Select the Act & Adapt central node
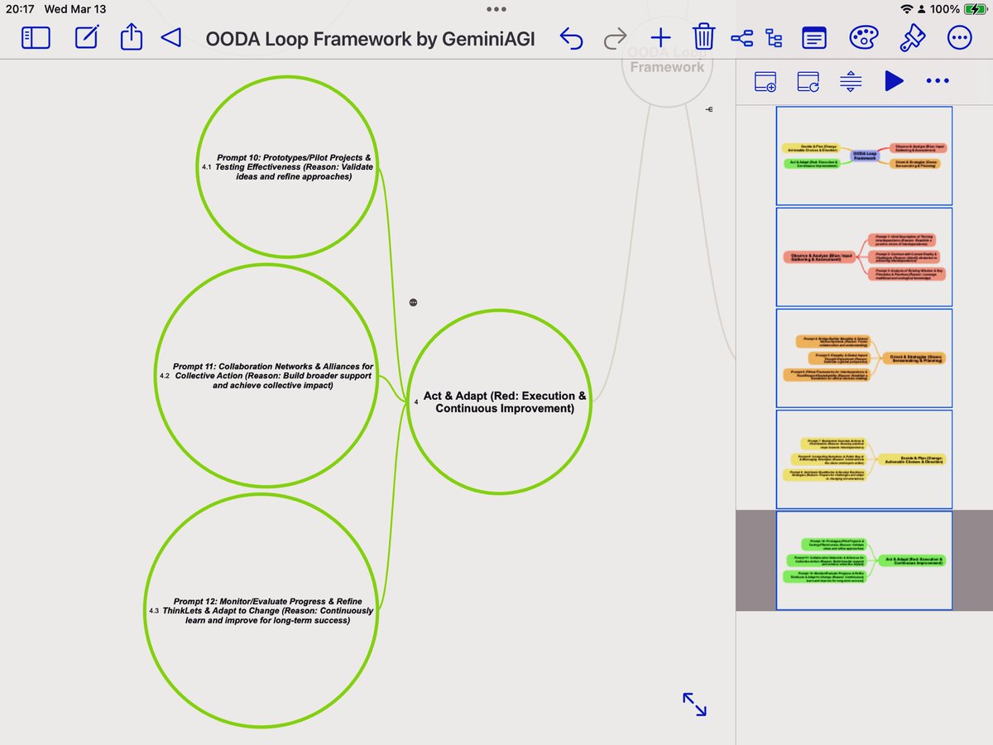This screenshot has height=745, width=993. pos(500,402)
